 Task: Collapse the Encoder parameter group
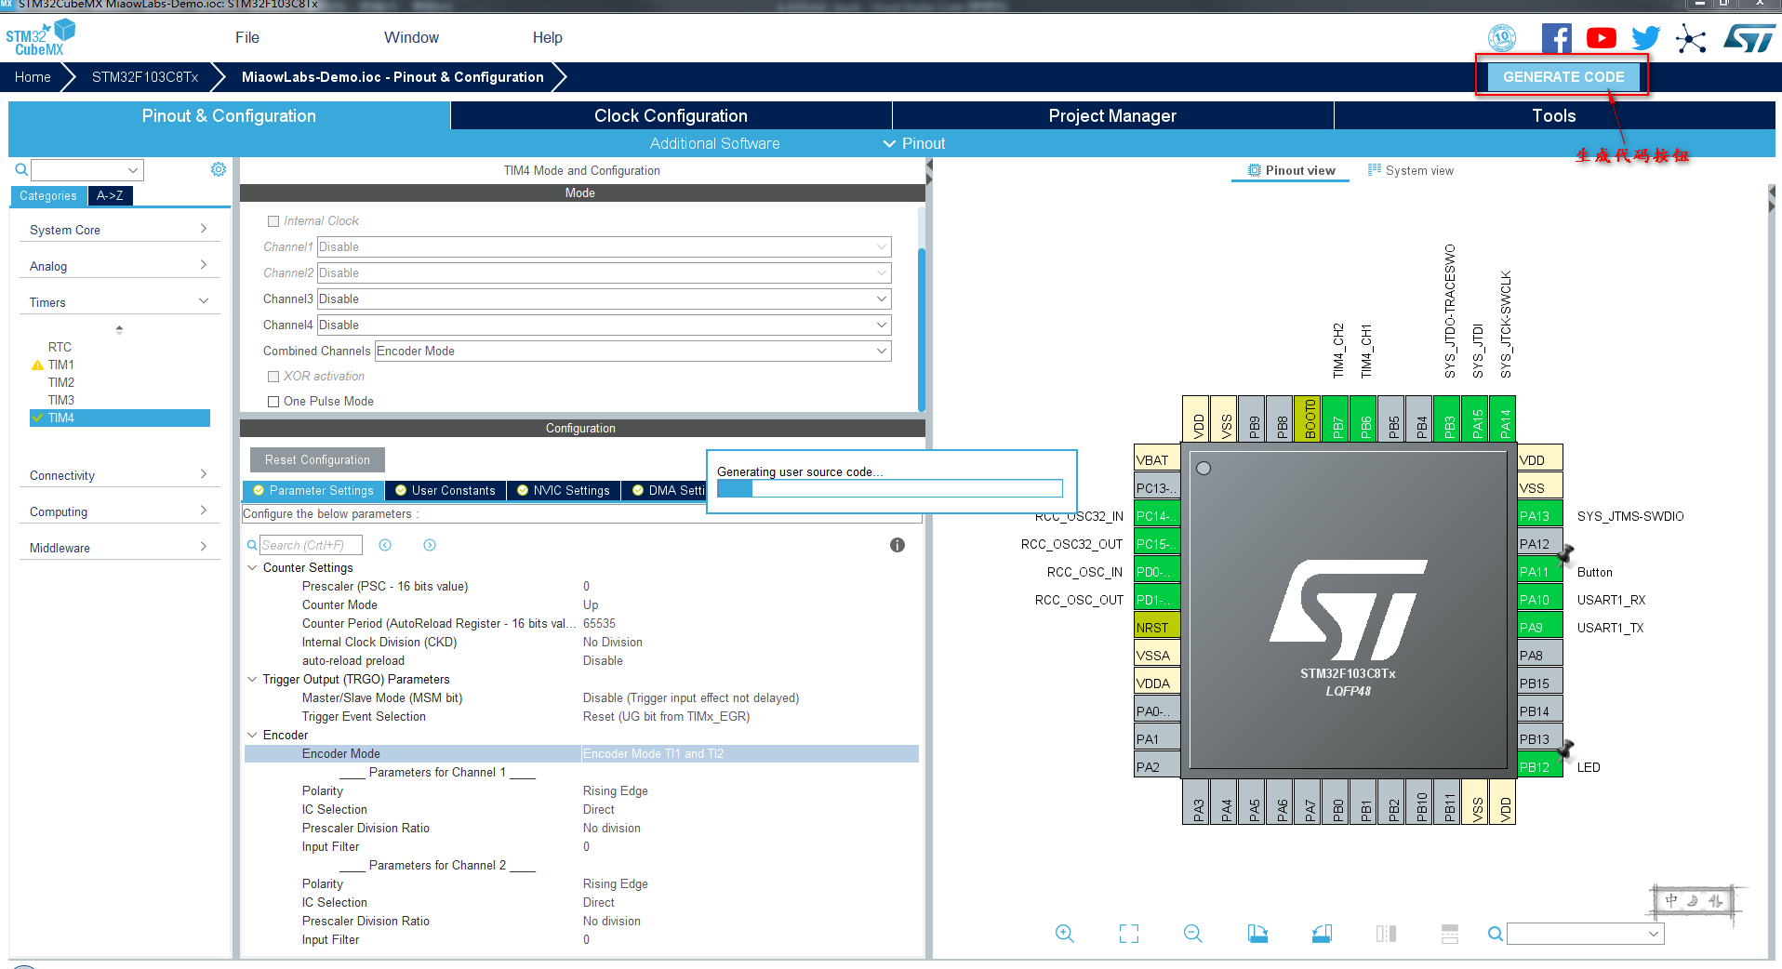point(252,735)
